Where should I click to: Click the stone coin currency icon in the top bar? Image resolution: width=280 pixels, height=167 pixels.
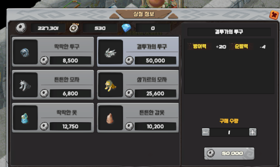[21, 28]
